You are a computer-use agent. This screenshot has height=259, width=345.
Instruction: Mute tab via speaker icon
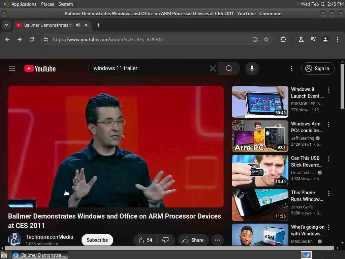tap(78, 25)
